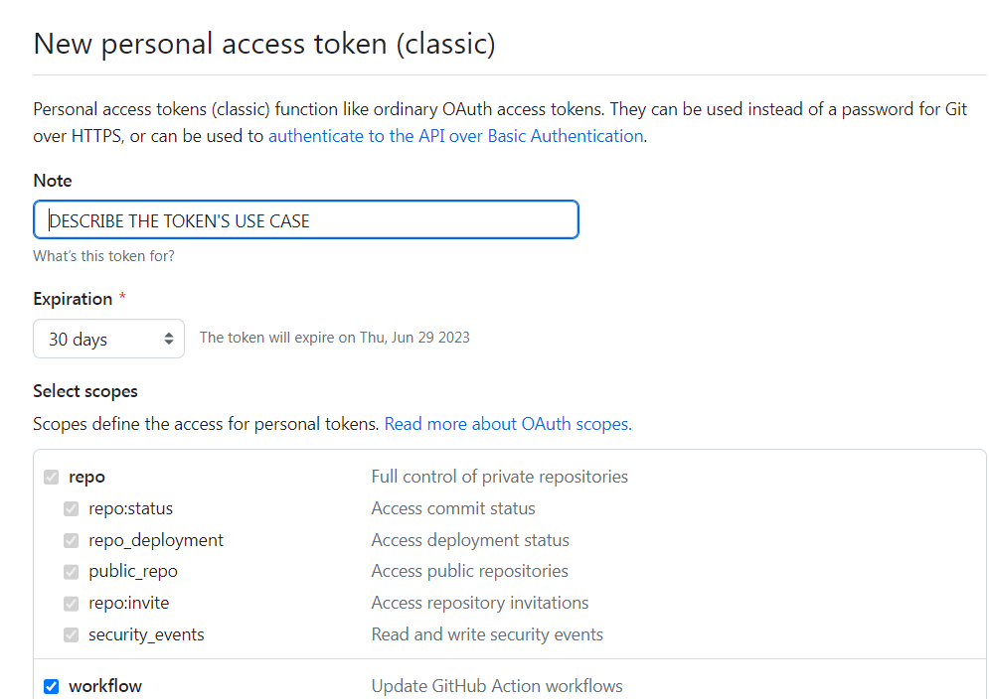This screenshot has height=699, width=989.
Task: Toggle the repo:invite checkbox
Action: point(72,604)
